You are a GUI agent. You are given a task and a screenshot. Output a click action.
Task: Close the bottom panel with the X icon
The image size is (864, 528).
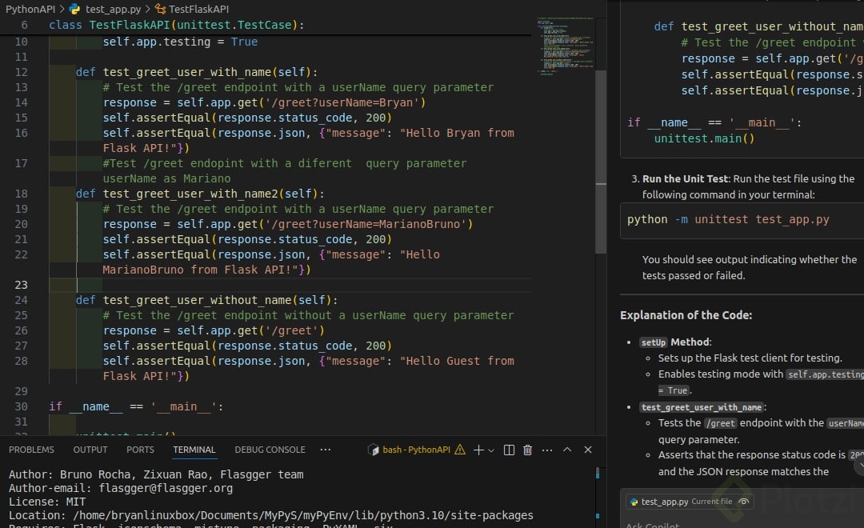point(588,450)
